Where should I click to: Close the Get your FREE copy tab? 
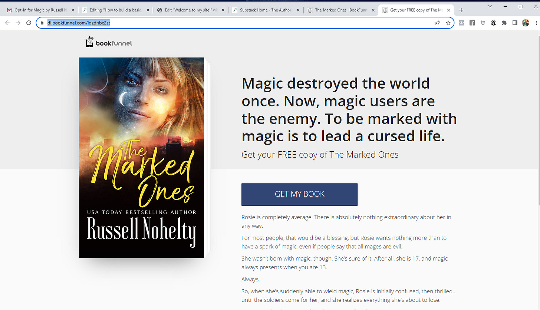point(448,10)
